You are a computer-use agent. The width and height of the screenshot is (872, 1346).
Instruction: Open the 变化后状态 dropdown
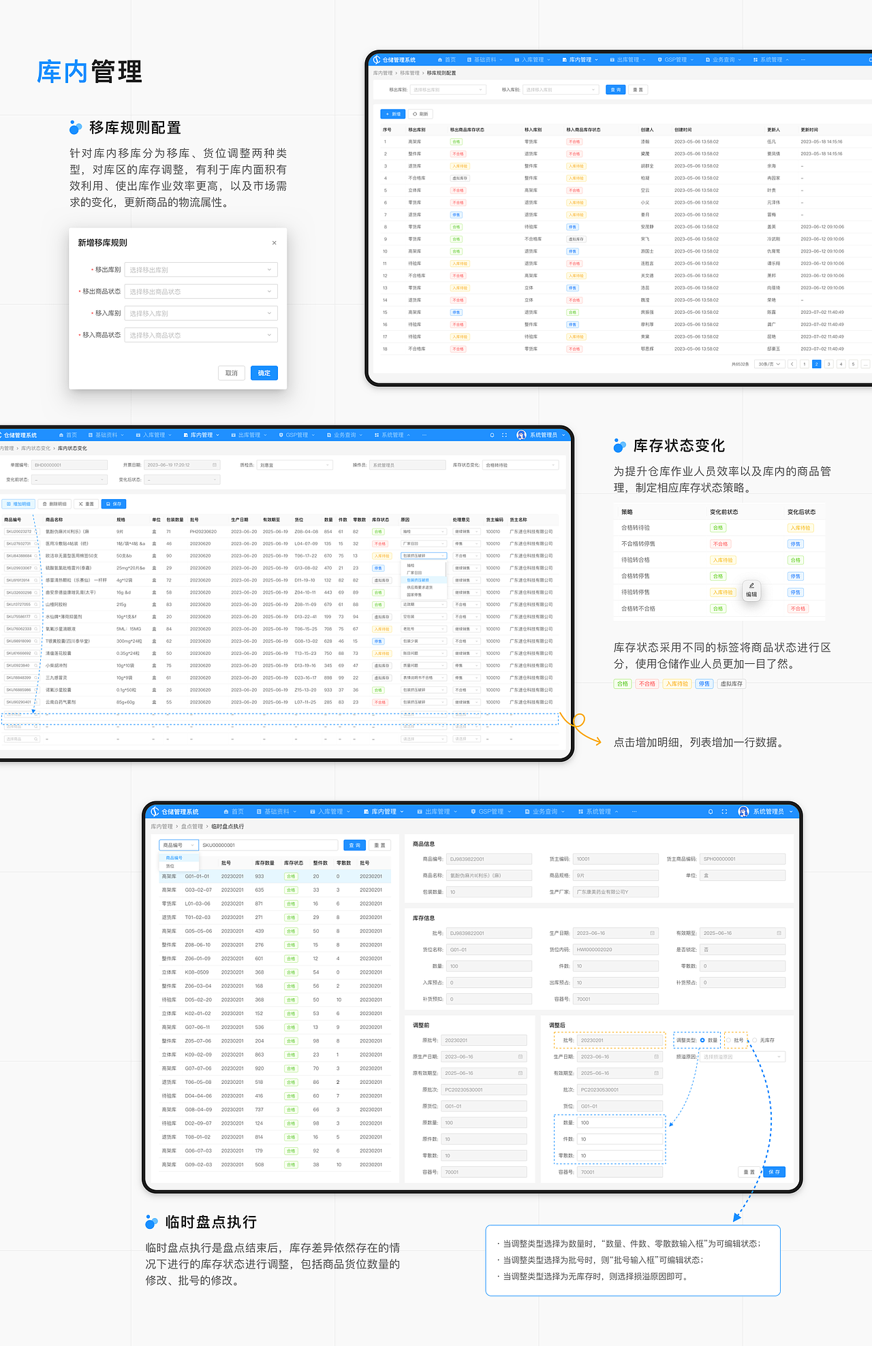point(183,479)
